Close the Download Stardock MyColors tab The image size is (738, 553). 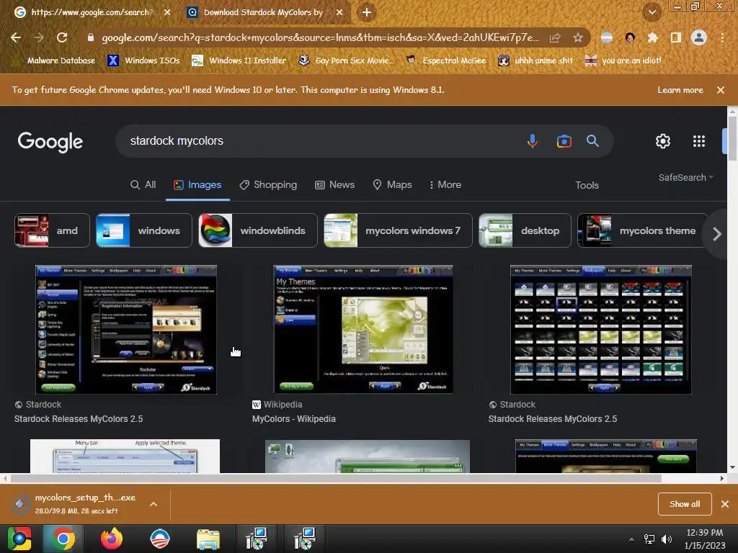(x=339, y=12)
